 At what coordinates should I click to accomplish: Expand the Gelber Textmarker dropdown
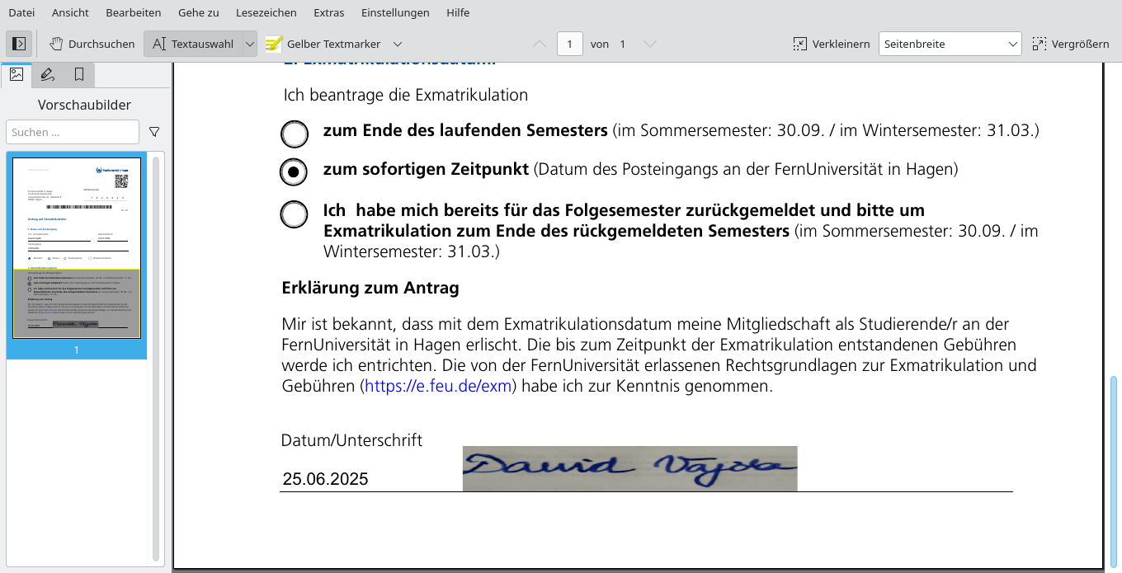[397, 44]
